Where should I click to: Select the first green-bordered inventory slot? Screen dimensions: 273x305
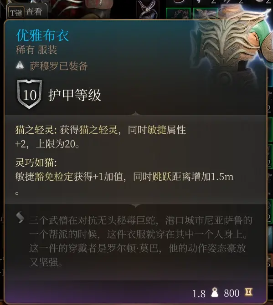pyautogui.click(x=178, y=13)
